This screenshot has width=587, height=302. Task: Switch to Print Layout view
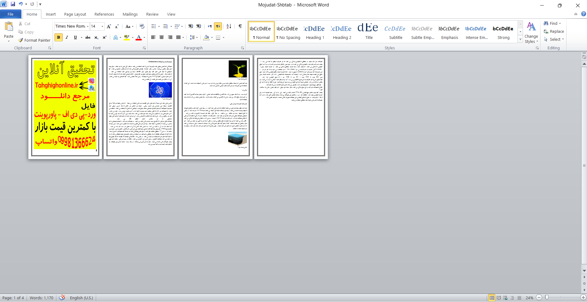pos(492,298)
